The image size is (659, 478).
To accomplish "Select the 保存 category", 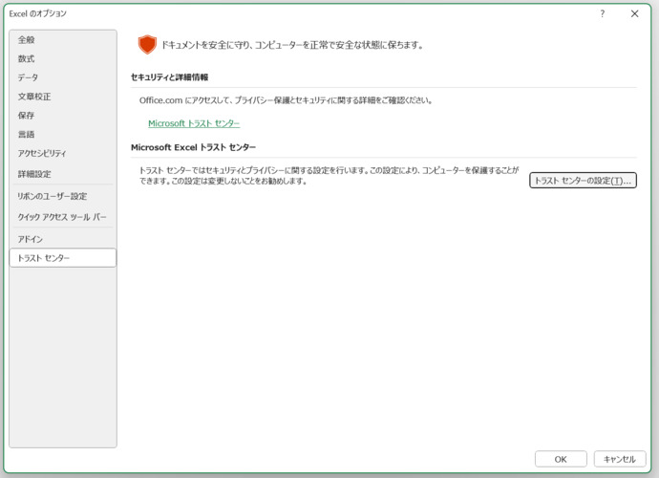I will click(x=63, y=116).
